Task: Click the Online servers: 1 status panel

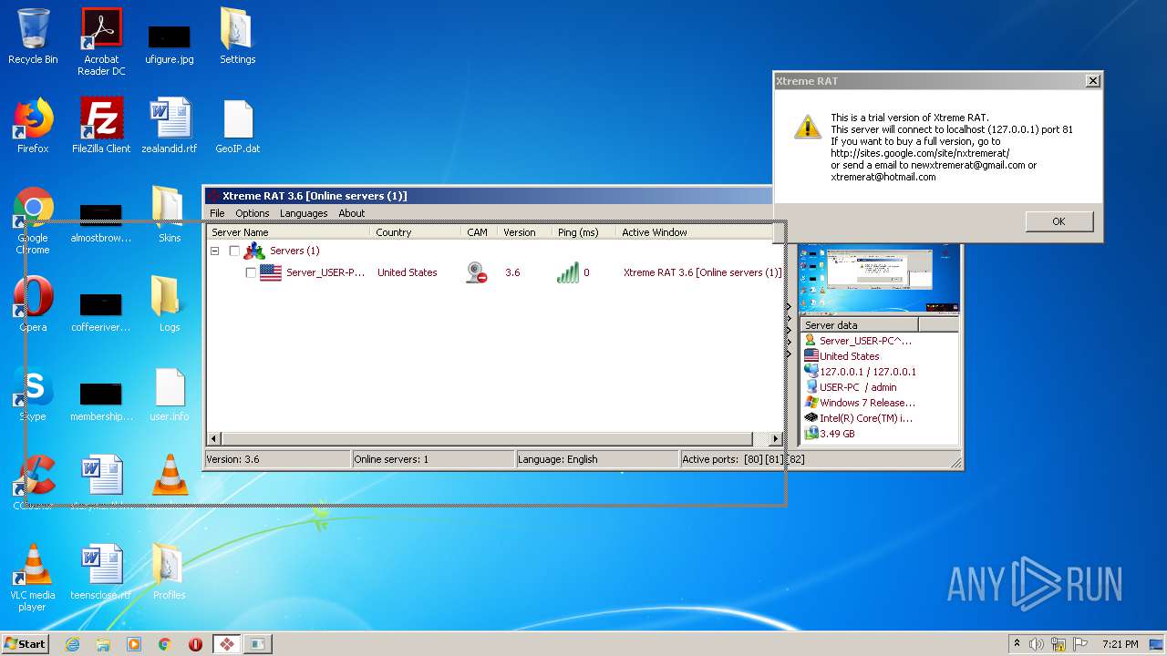Action: [433, 459]
